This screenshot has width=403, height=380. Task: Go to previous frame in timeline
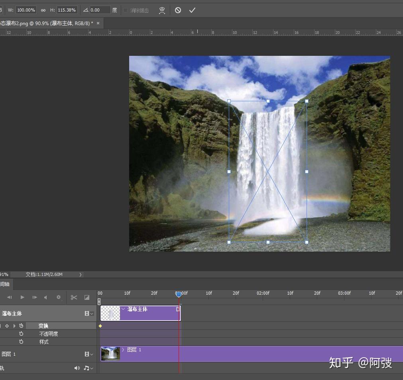10,297
